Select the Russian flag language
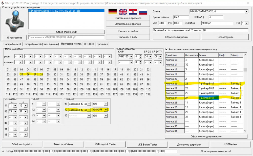Image resolution: width=253 pixels, height=156 pixels. pos(143,12)
